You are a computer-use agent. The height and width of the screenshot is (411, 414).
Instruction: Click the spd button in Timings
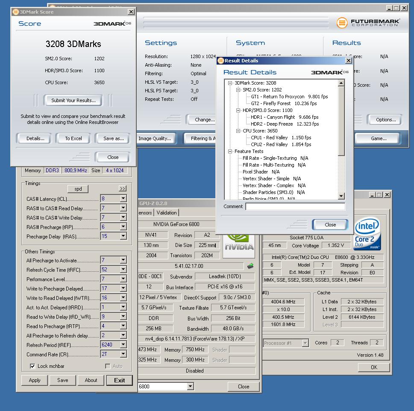coord(78,189)
